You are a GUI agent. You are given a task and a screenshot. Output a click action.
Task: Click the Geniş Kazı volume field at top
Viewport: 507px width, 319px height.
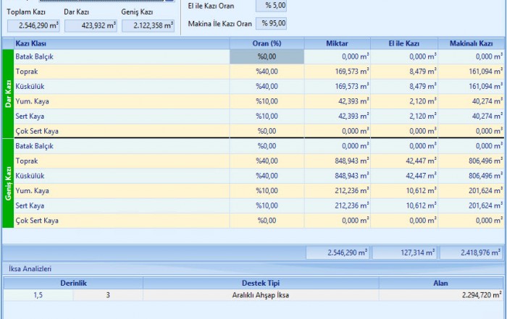148,26
